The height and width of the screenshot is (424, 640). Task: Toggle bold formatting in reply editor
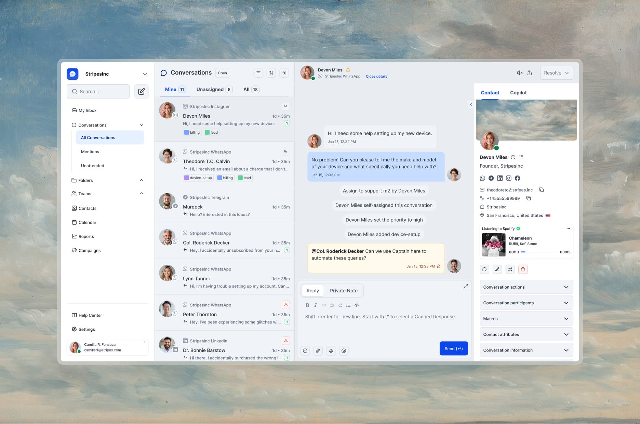coord(307,305)
